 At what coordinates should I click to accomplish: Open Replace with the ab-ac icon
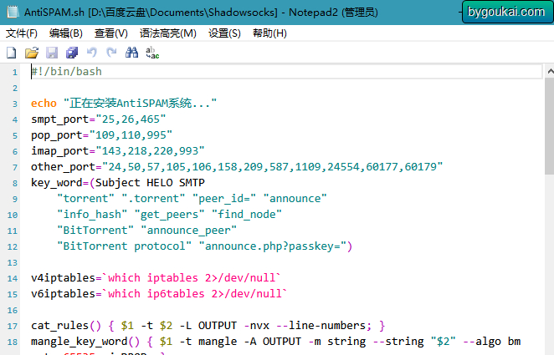coord(152,53)
